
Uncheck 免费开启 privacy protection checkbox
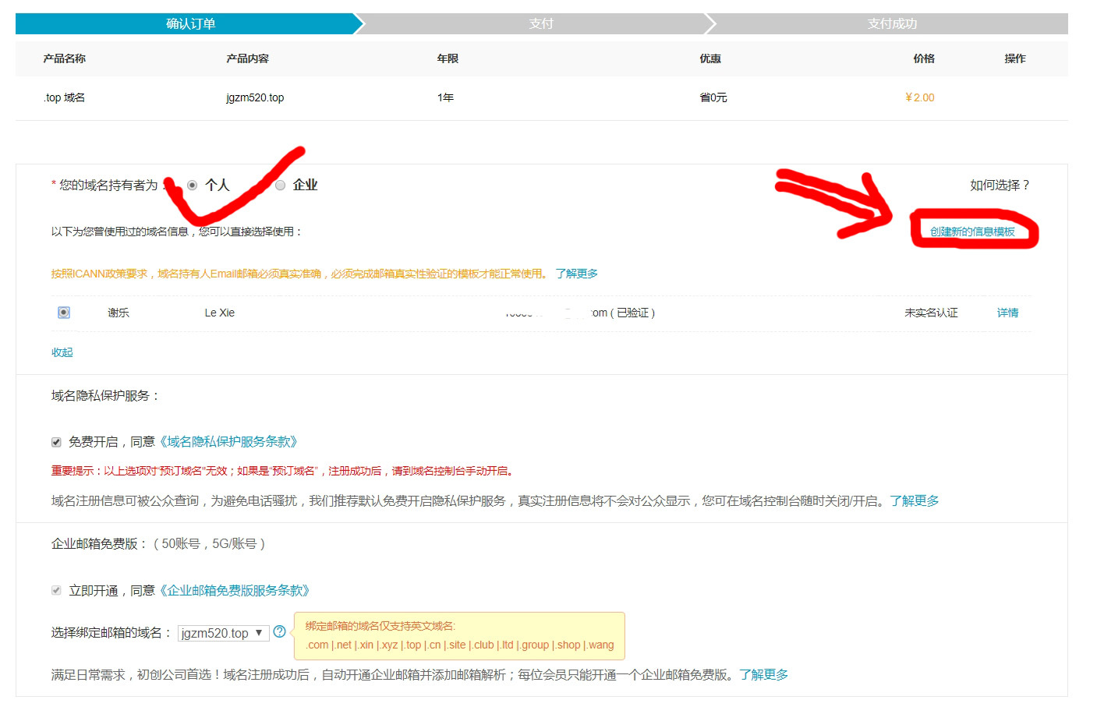coord(55,441)
